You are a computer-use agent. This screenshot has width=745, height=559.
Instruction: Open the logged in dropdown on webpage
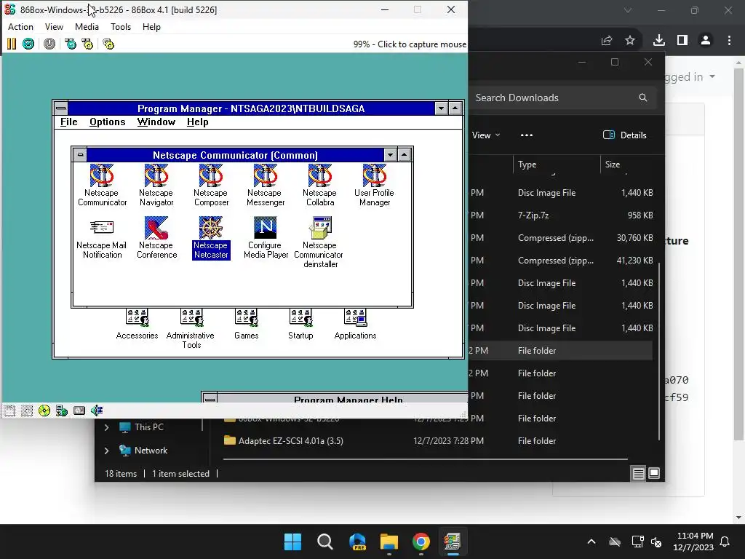point(689,77)
